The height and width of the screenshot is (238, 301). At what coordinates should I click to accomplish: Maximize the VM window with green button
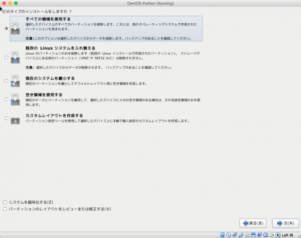pos(16,3)
